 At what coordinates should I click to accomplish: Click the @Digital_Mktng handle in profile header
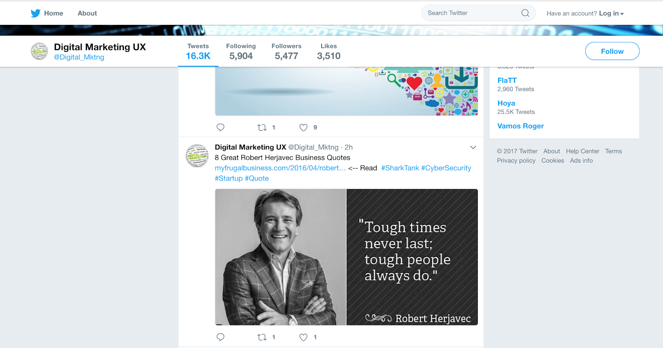pyautogui.click(x=79, y=57)
